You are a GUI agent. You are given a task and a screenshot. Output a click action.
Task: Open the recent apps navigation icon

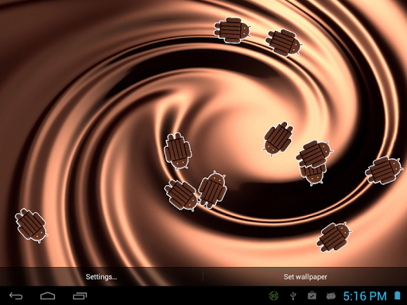coord(80,295)
